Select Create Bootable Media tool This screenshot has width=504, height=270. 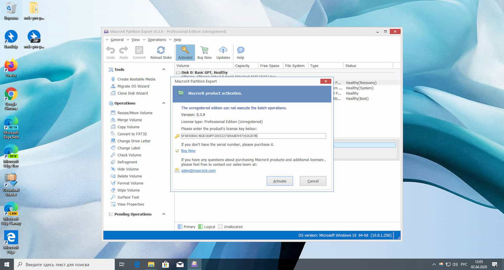[136, 79]
